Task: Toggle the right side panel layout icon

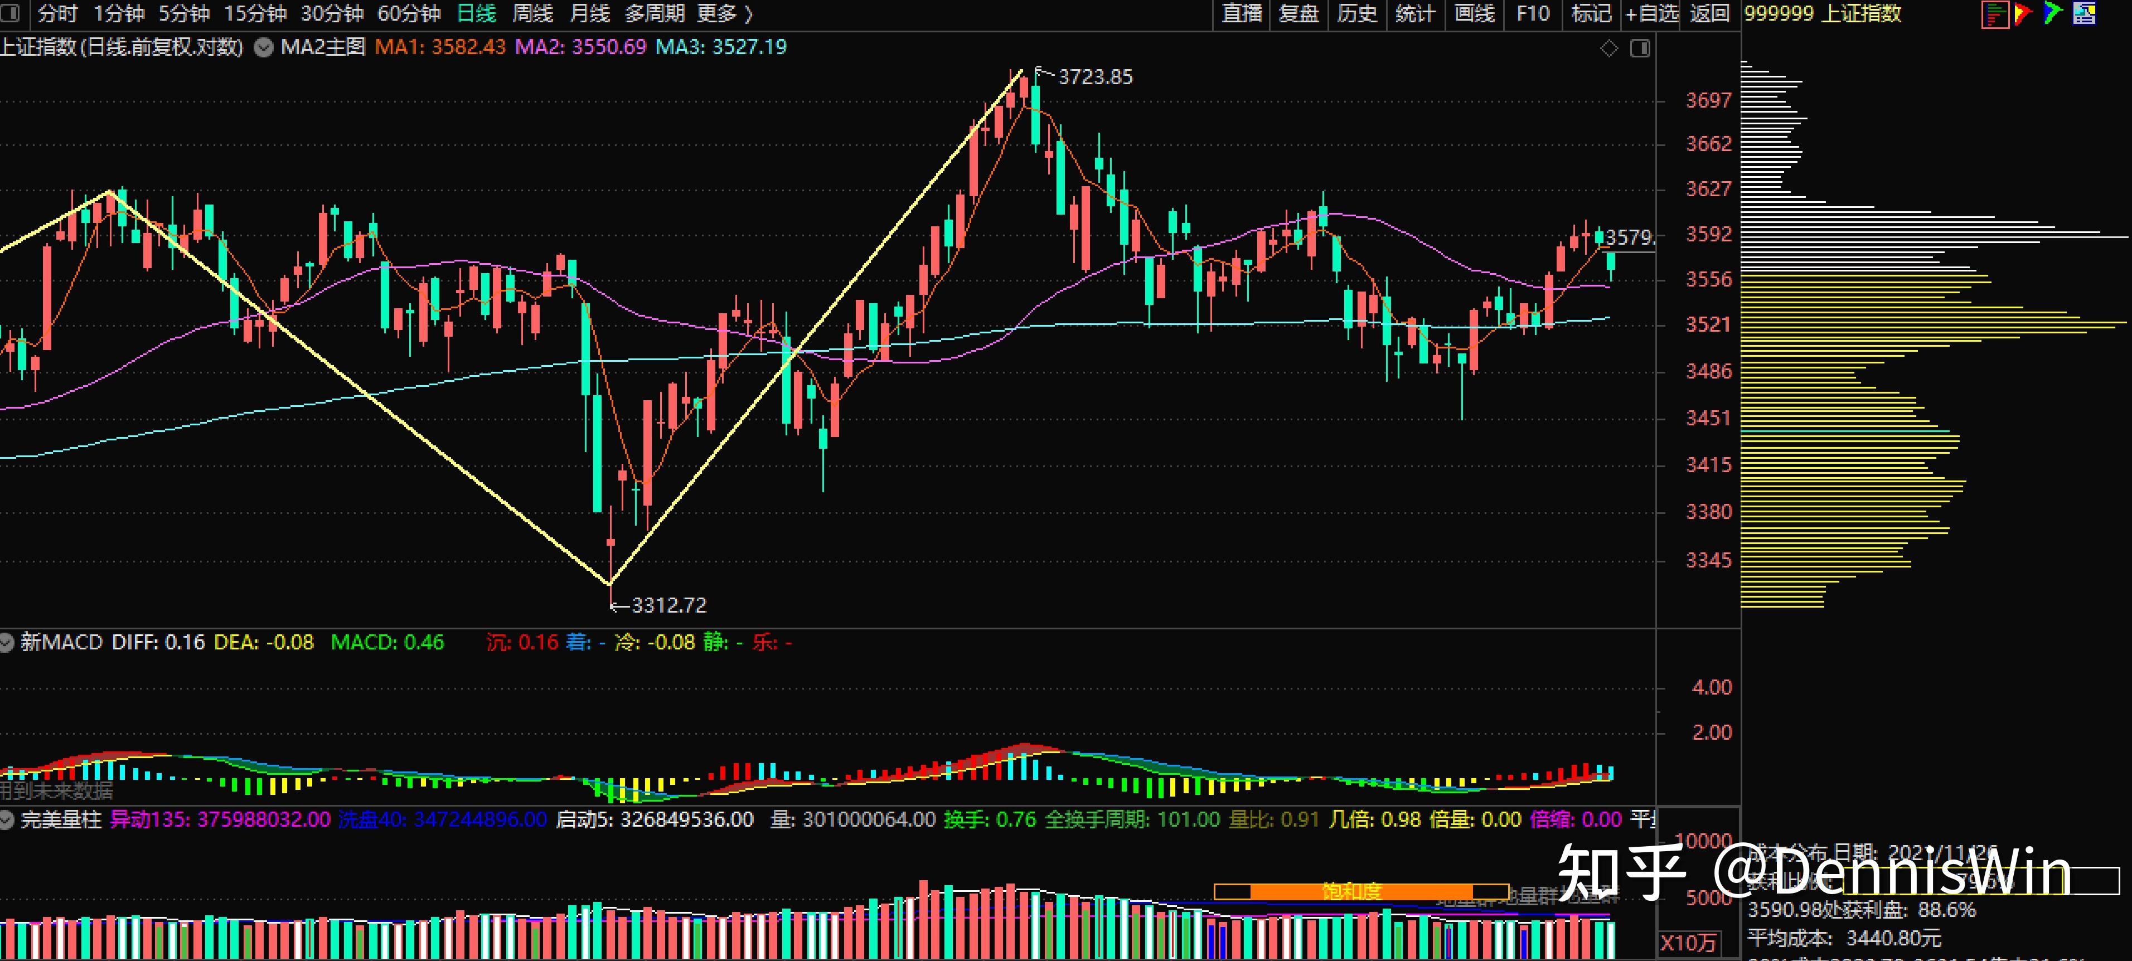Action: 1640,48
